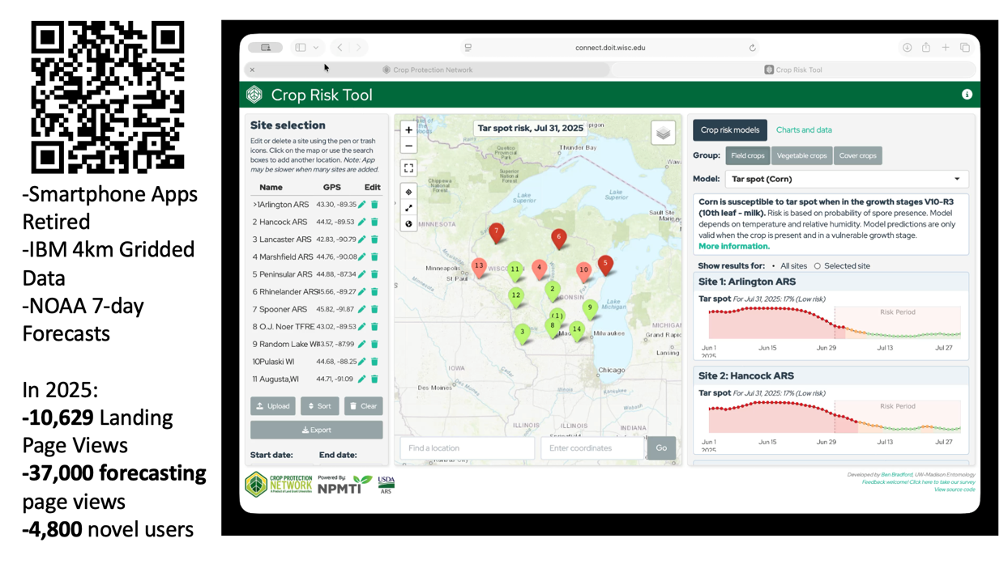The image size is (1008, 568).
Task: Zoom in on the map with plus button
Action: point(408,129)
